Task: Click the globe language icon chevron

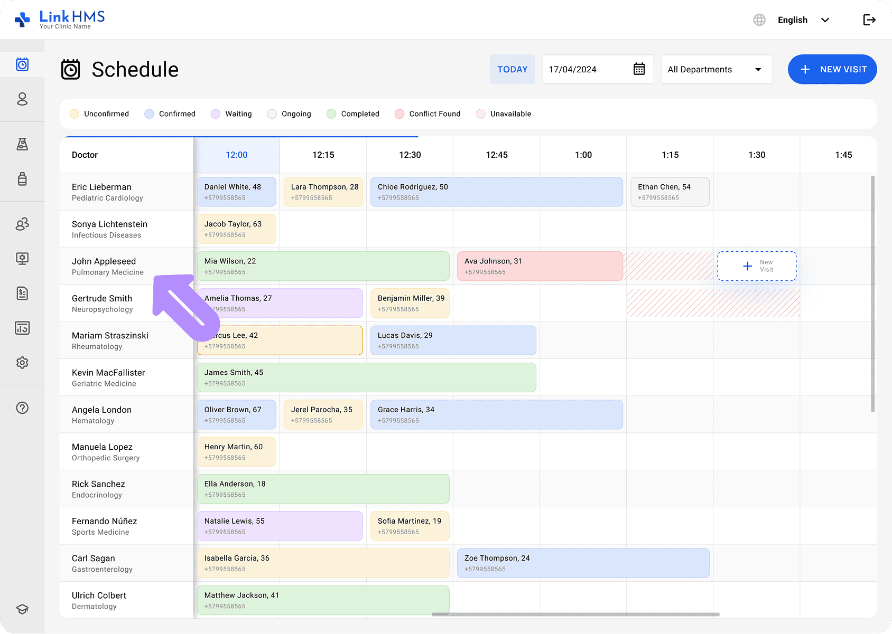Action: tap(825, 20)
